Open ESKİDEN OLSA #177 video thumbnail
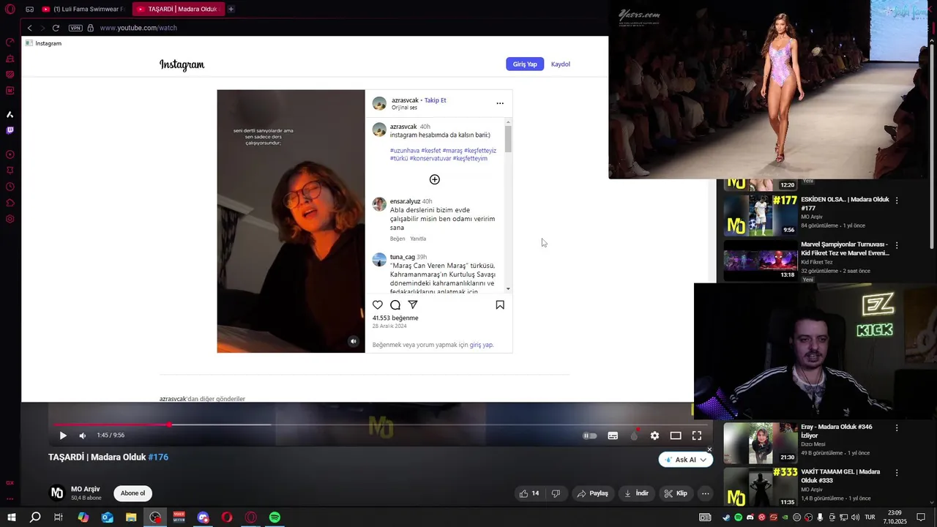The image size is (937, 527). pyautogui.click(x=761, y=214)
